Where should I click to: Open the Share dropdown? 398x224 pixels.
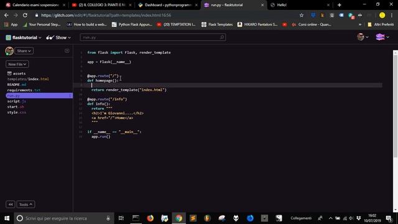pyautogui.click(x=24, y=51)
